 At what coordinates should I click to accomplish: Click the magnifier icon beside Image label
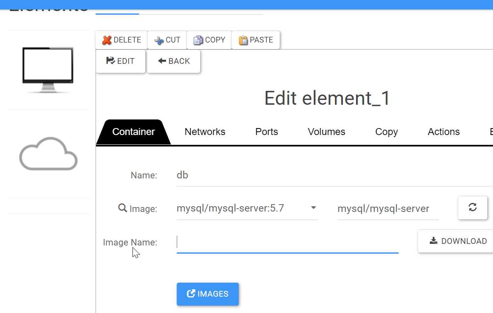click(x=122, y=208)
